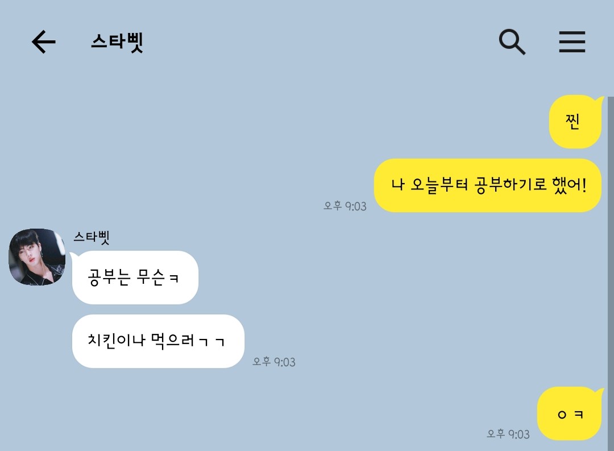
Task: Click the tail corner of the 찐 bubble
Action: (600, 100)
